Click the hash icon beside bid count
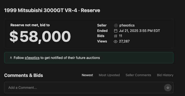 tap(116, 36)
